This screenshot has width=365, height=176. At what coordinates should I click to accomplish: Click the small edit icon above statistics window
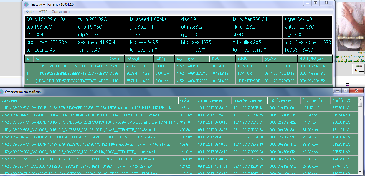[348, 85]
